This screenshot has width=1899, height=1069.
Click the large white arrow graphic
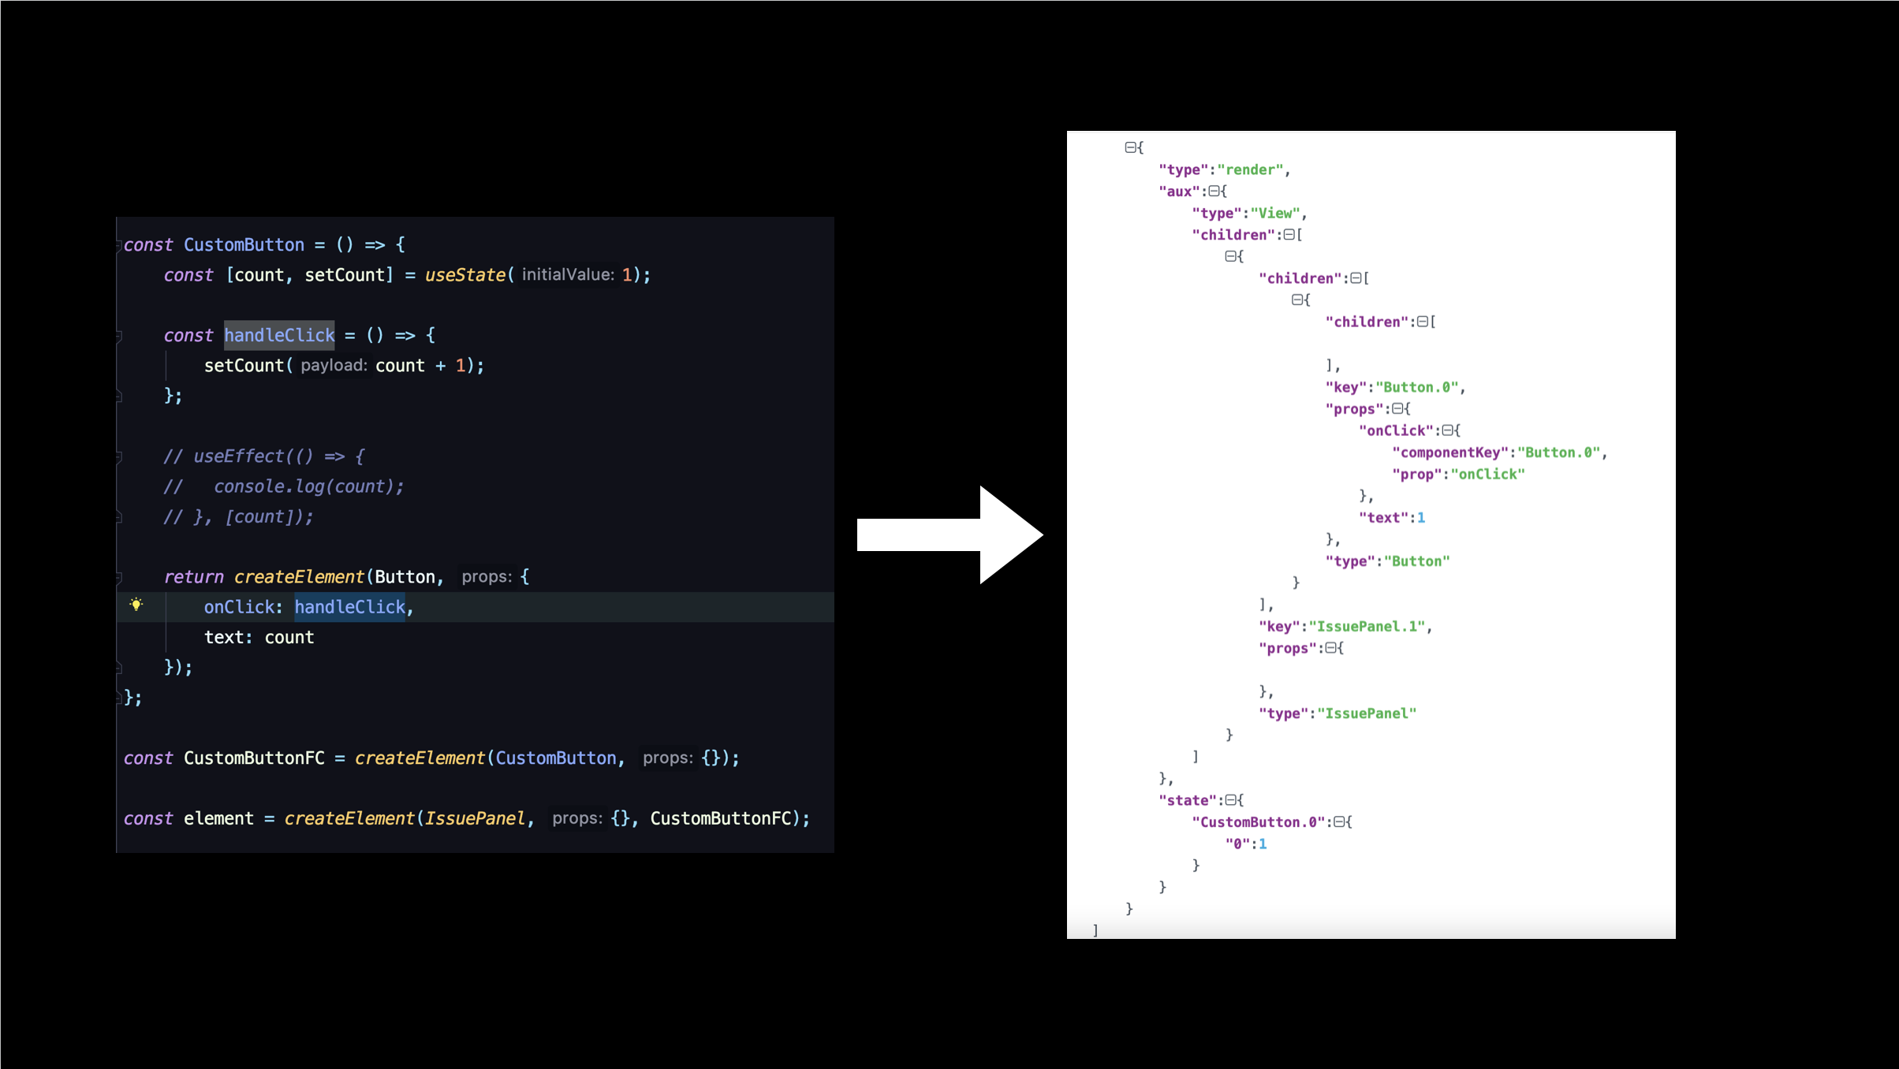coord(949,534)
